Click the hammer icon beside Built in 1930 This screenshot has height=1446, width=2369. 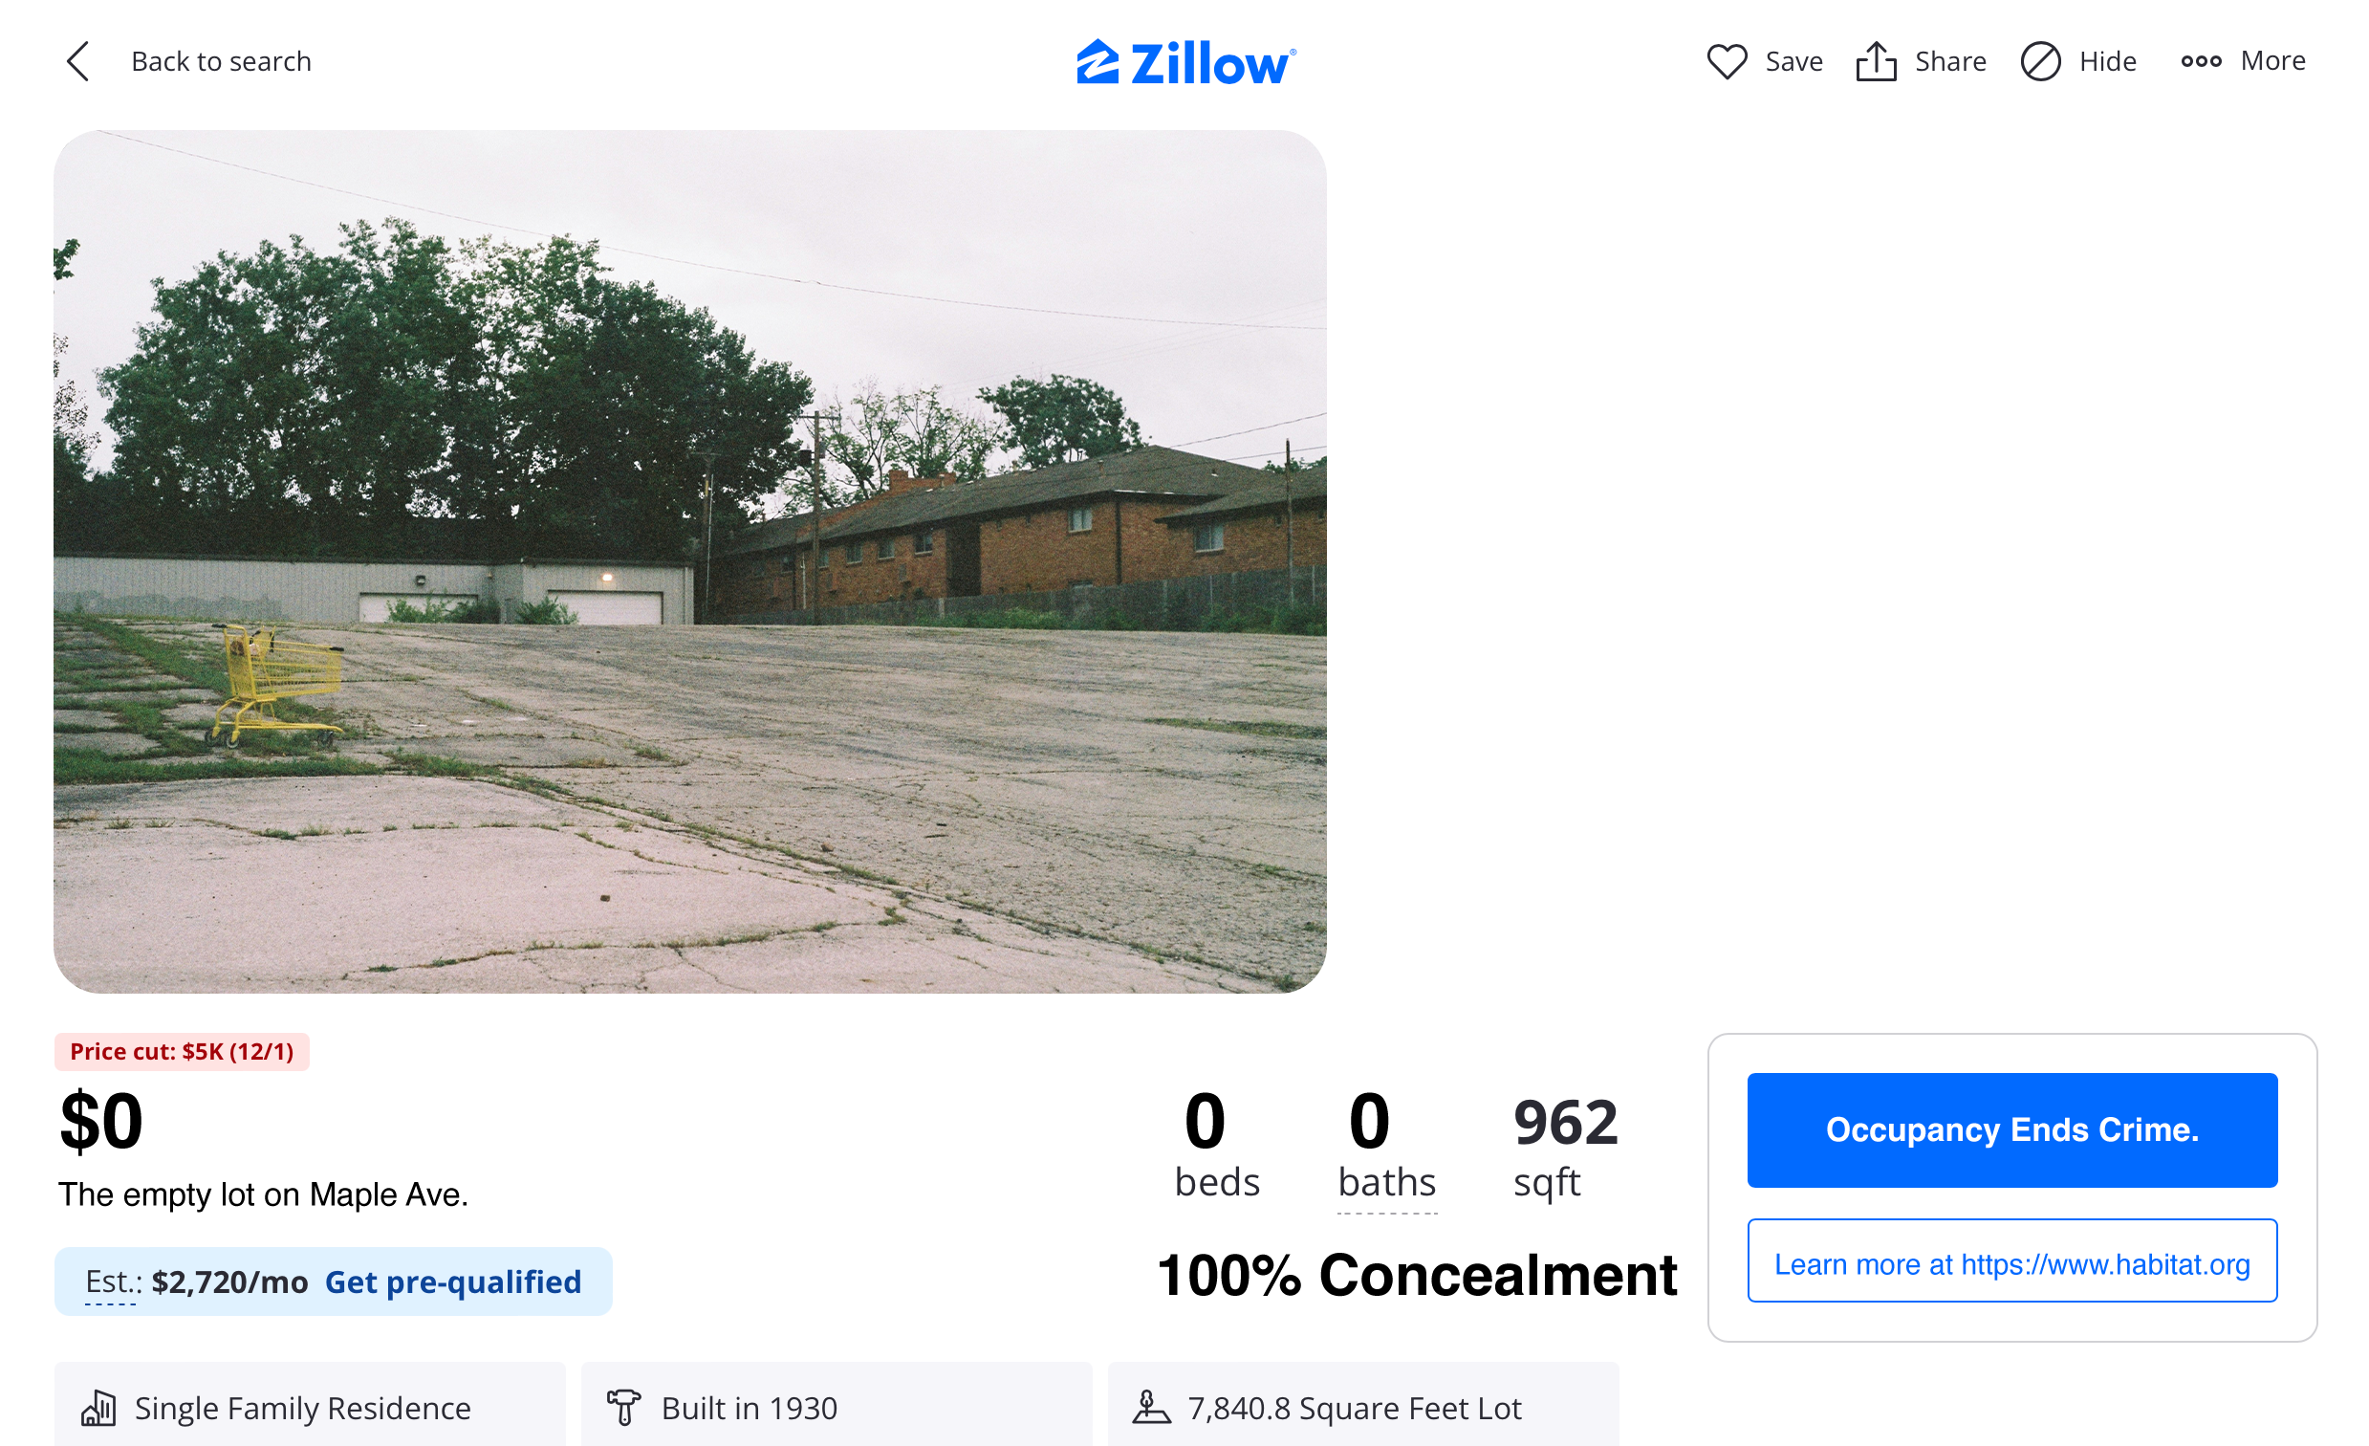coord(624,1409)
